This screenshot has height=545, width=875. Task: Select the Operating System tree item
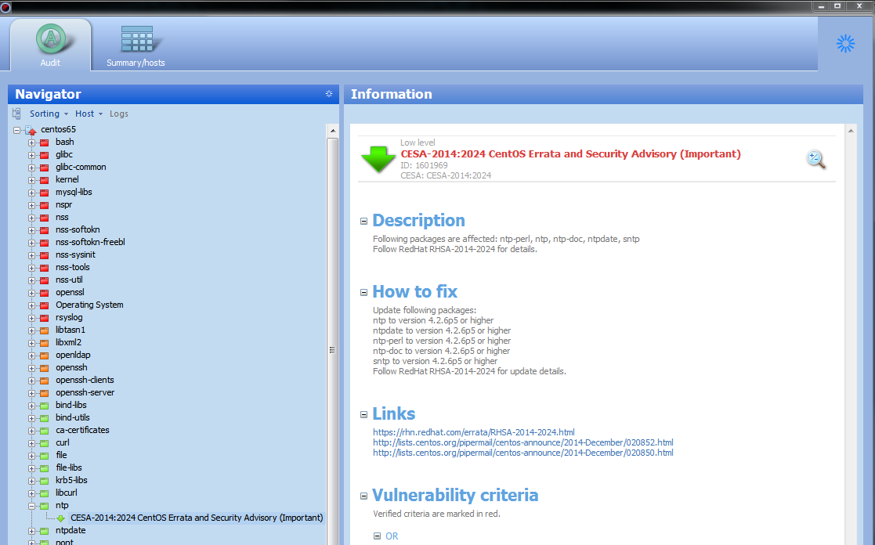pyautogui.click(x=89, y=305)
